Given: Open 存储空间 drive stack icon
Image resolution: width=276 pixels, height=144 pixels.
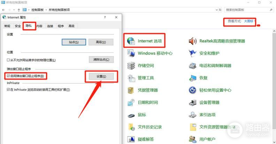Looking at the screenshot, I should (131, 65).
